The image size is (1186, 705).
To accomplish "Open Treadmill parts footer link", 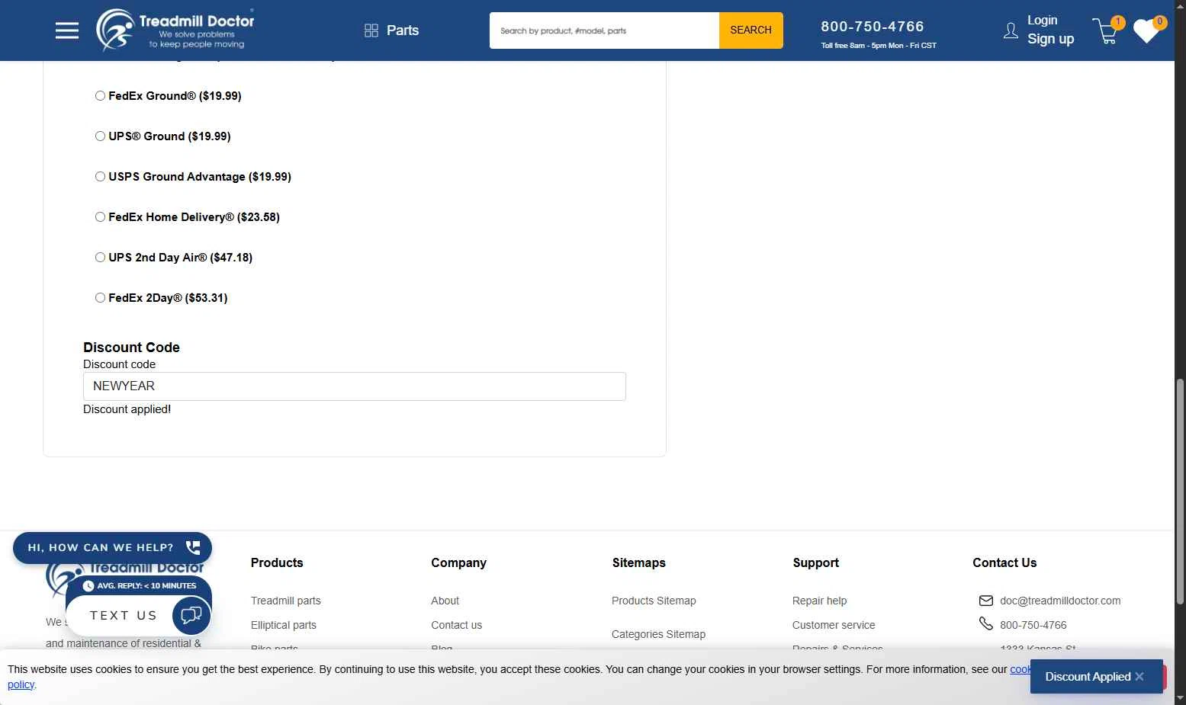I will [x=286, y=601].
